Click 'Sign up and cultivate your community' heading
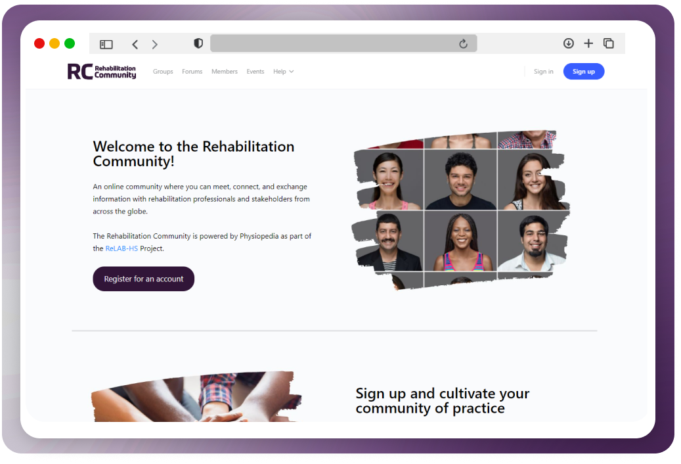 point(443,400)
